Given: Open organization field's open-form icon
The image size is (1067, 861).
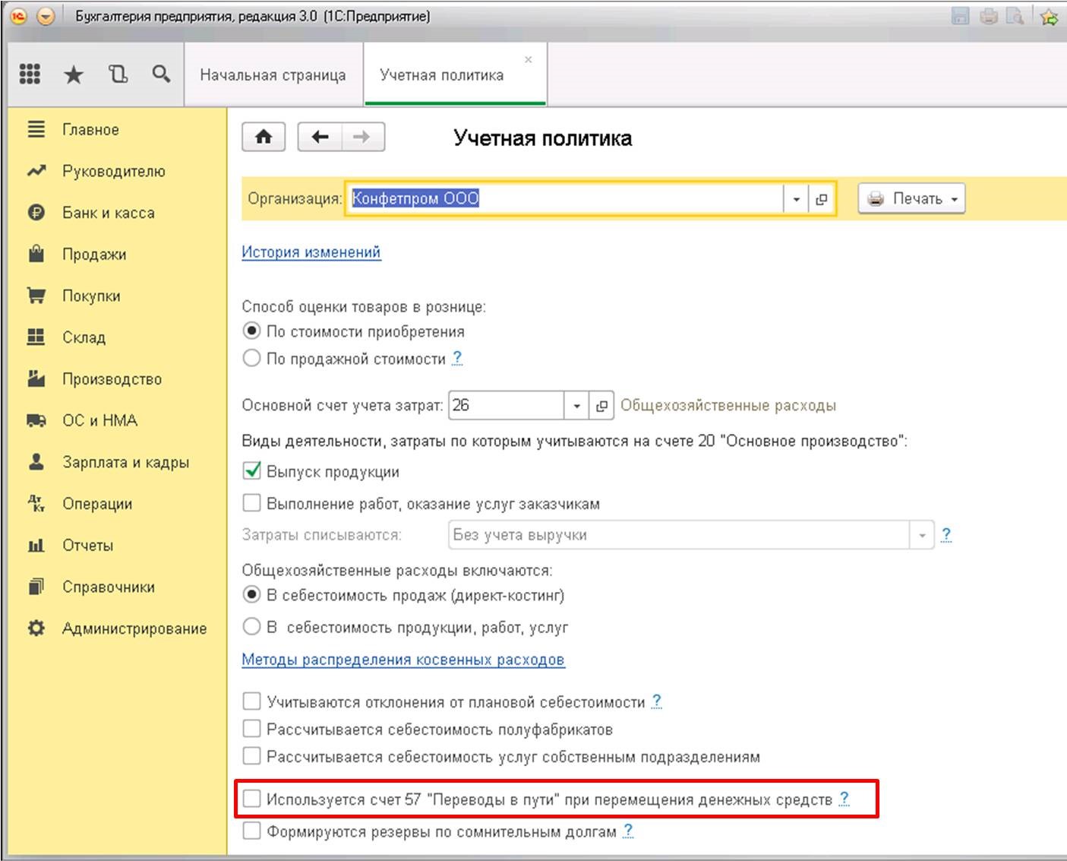Looking at the screenshot, I should click(x=821, y=199).
